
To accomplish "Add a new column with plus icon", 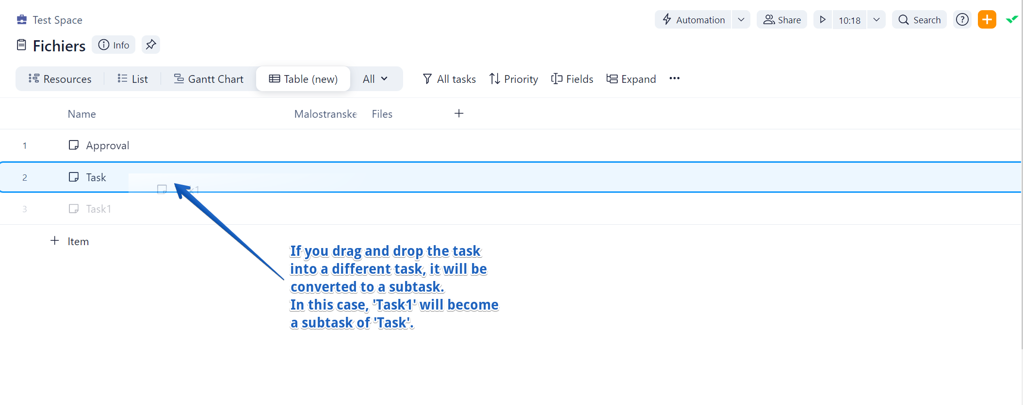I will [x=459, y=113].
